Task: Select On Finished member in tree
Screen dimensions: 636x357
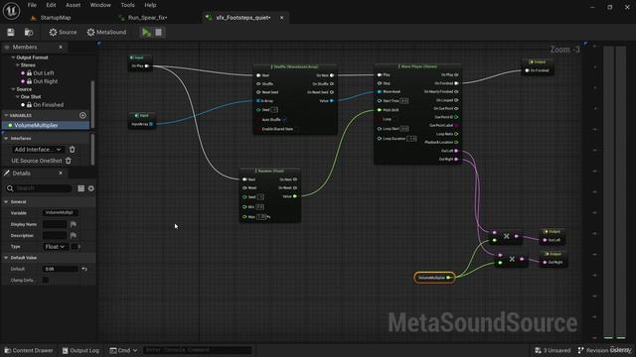Action: pyautogui.click(x=49, y=105)
